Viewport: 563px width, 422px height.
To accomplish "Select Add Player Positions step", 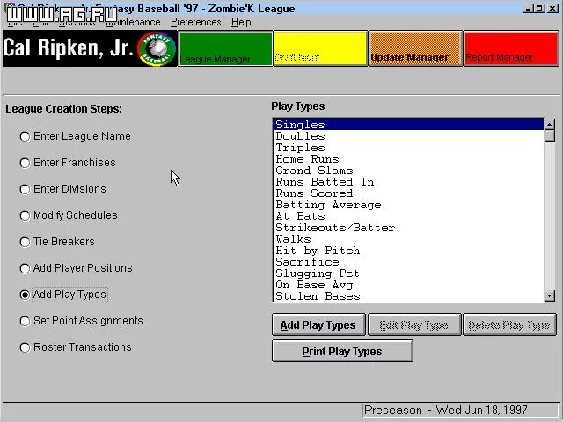I will (25, 268).
